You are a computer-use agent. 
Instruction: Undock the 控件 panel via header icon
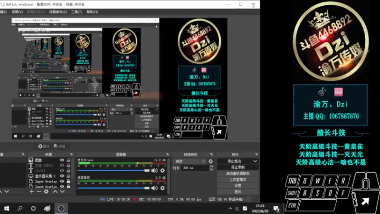pyautogui.click(x=256, y=154)
